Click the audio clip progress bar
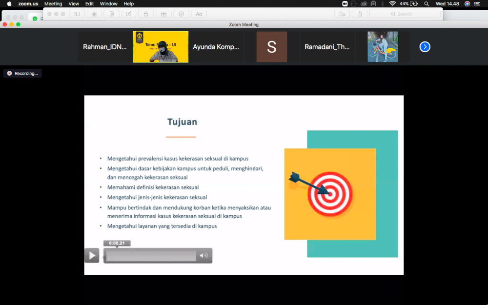 [x=151, y=255]
